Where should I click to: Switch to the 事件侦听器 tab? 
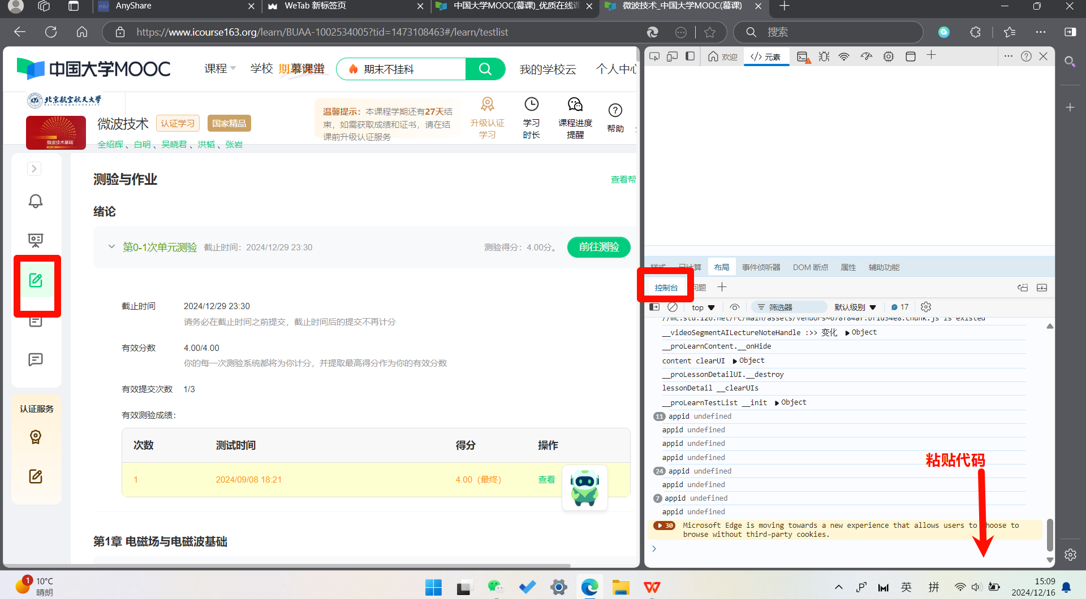[761, 267]
